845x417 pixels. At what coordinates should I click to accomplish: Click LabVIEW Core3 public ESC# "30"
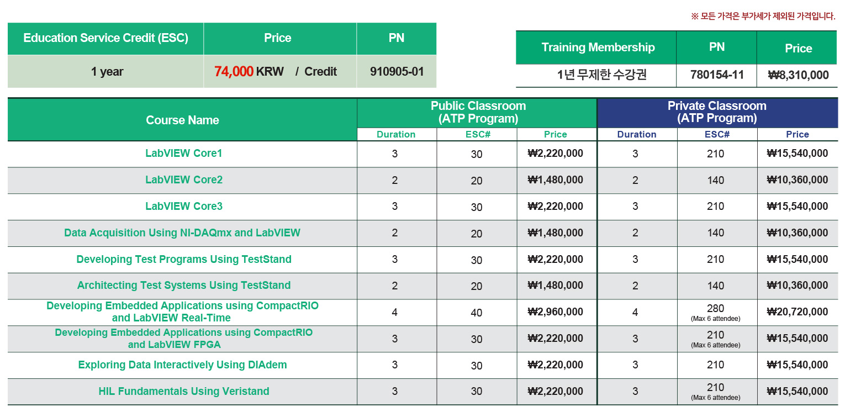click(477, 208)
